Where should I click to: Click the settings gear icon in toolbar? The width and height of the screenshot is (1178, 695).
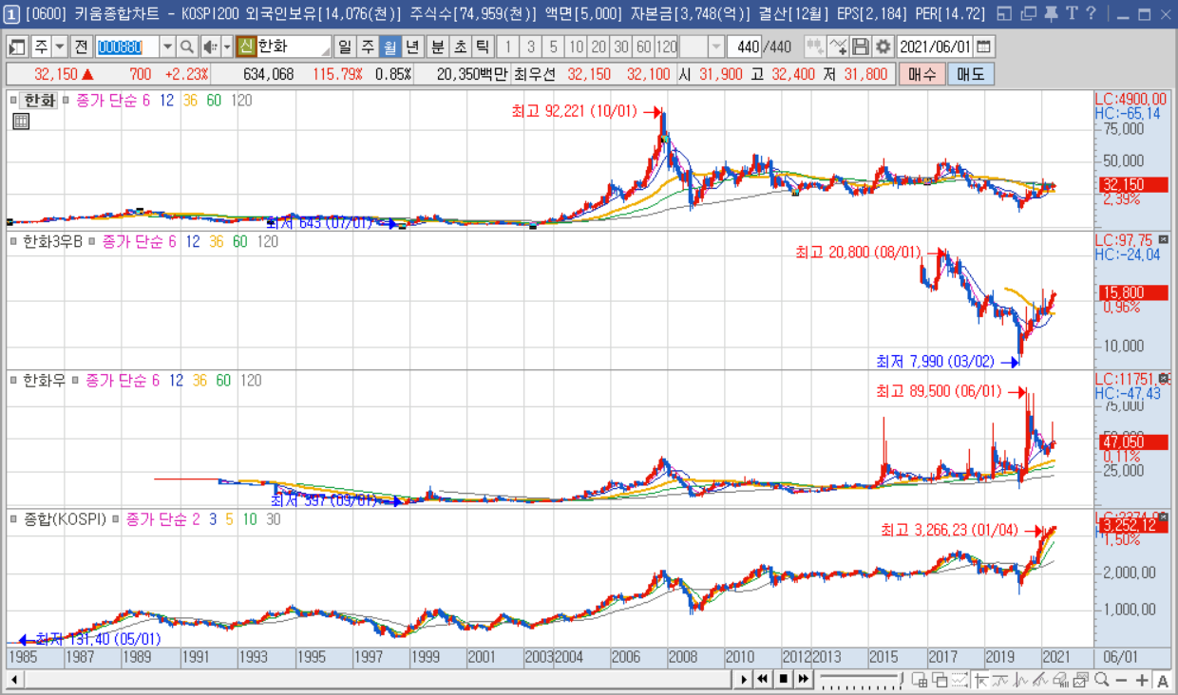883,47
